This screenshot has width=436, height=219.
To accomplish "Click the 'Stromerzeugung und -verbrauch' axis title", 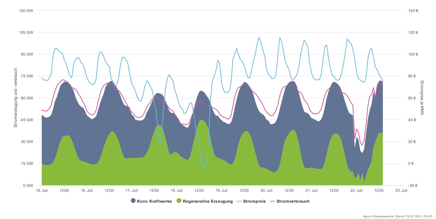I will pyautogui.click(x=16, y=98).
